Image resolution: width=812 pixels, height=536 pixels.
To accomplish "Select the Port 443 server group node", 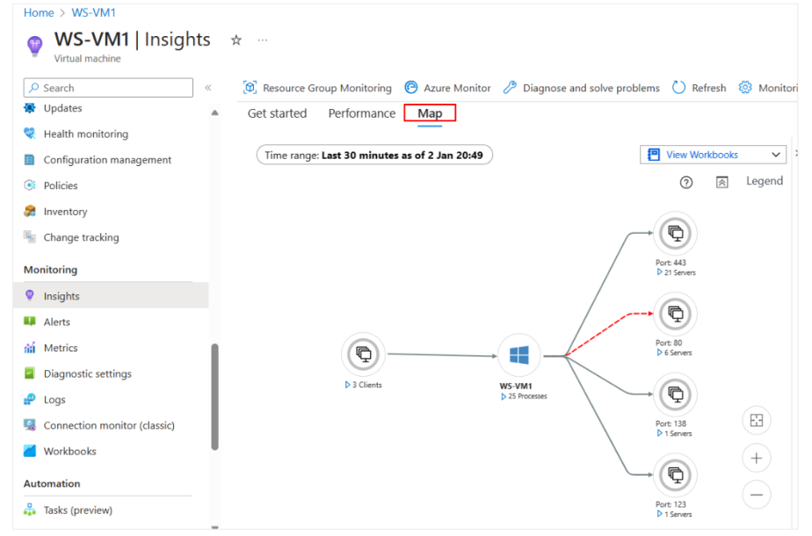I will (x=675, y=233).
